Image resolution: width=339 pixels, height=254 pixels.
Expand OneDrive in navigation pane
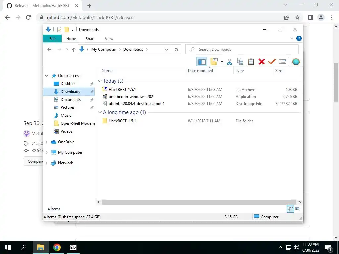point(46,142)
